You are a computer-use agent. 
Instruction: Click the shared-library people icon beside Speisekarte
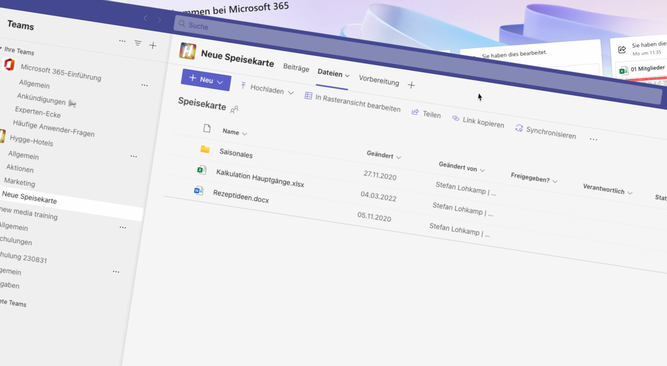234,109
